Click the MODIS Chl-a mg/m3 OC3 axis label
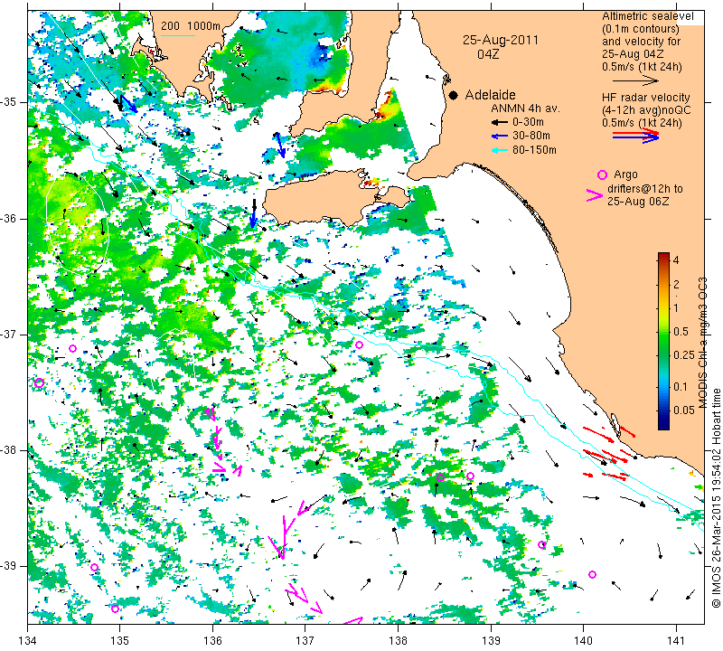Viewport: 723px width, 651px height. [x=703, y=343]
